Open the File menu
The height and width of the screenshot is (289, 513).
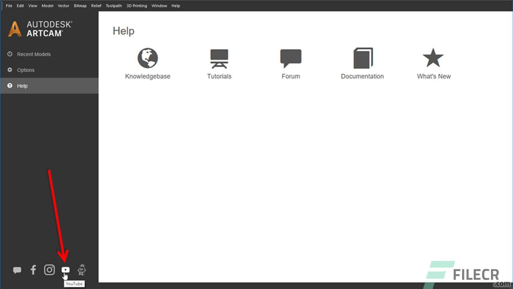point(9,6)
